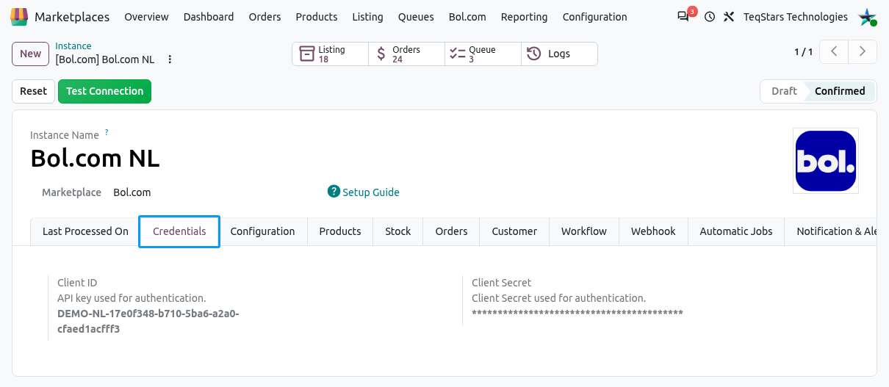
Task: Open the Queue 3 stat button
Action: point(483,54)
